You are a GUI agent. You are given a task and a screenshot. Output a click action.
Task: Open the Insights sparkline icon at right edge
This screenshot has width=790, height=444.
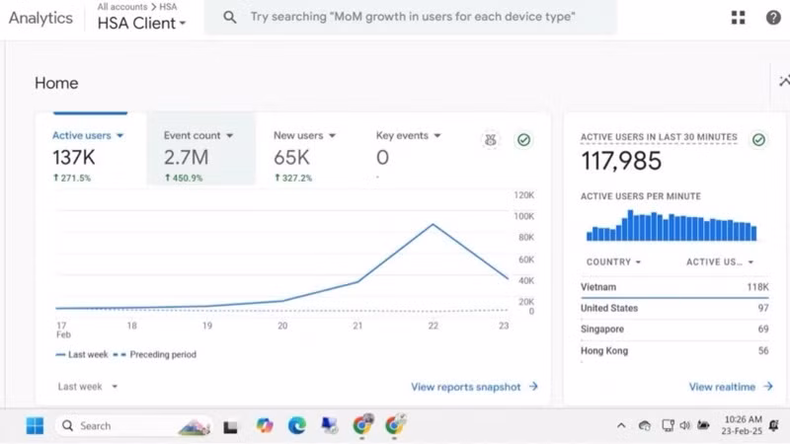tap(782, 83)
